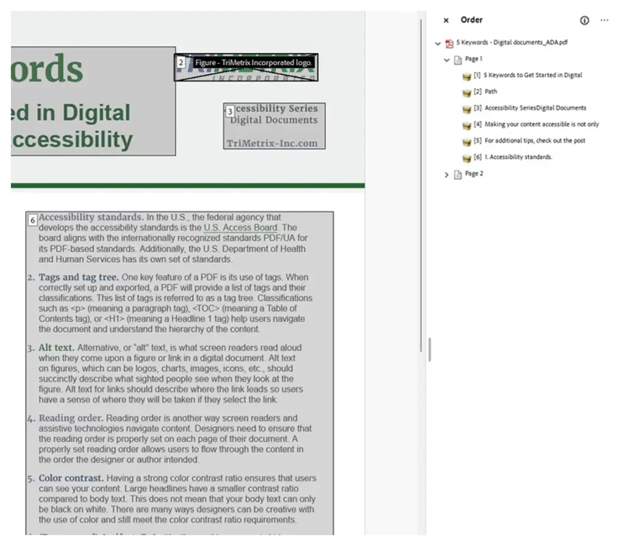Click the reading order number 3 badge
The image size is (628, 546).
[x=230, y=112]
